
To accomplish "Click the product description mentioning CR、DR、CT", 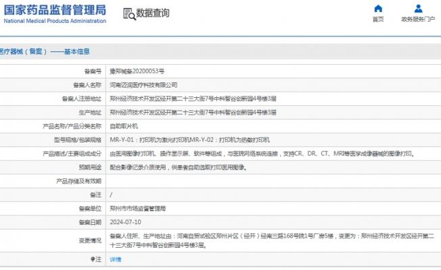I will coord(262,153).
